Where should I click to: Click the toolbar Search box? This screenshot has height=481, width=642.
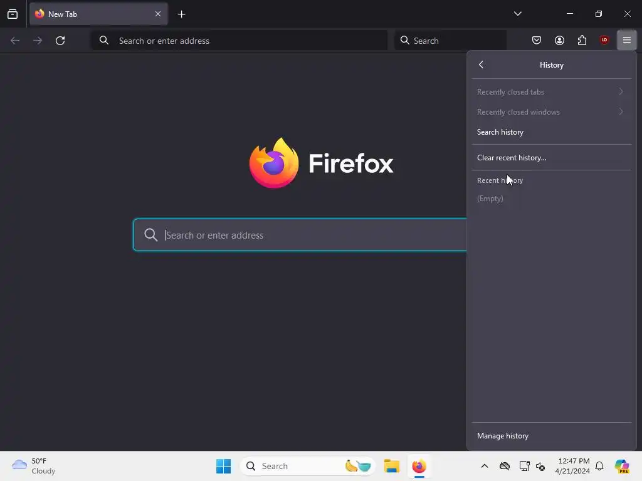(x=450, y=41)
